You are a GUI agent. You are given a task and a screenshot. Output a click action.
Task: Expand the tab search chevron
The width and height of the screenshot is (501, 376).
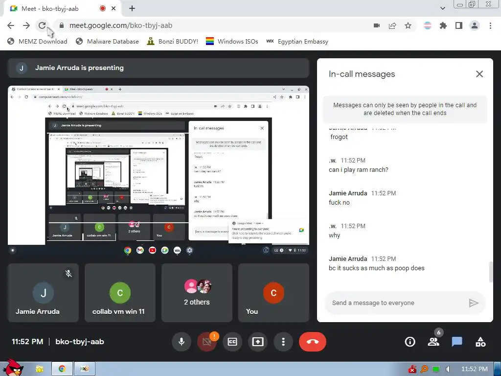tap(442, 8)
